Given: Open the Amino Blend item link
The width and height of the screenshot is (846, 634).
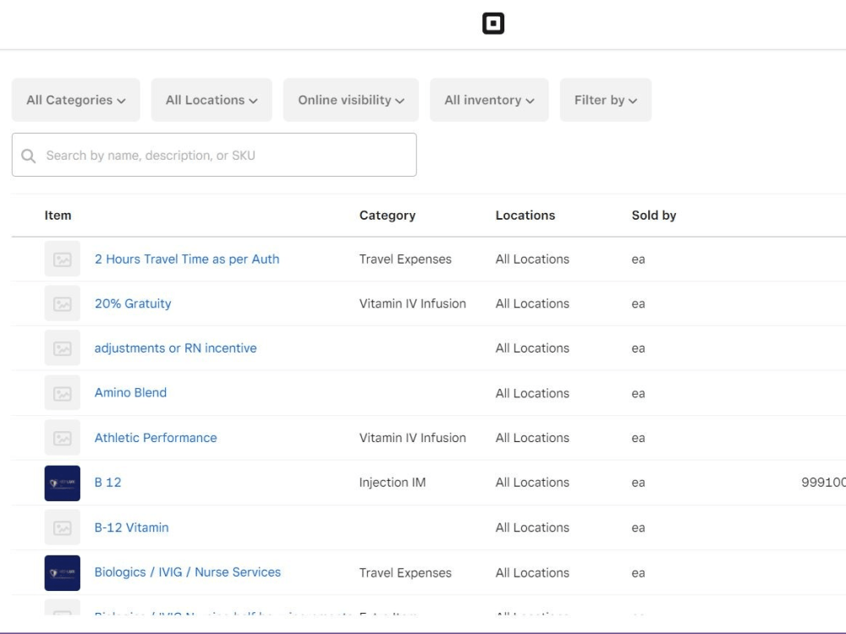Looking at the screenshot, I should pyautogui.click(x=130, y=393).
